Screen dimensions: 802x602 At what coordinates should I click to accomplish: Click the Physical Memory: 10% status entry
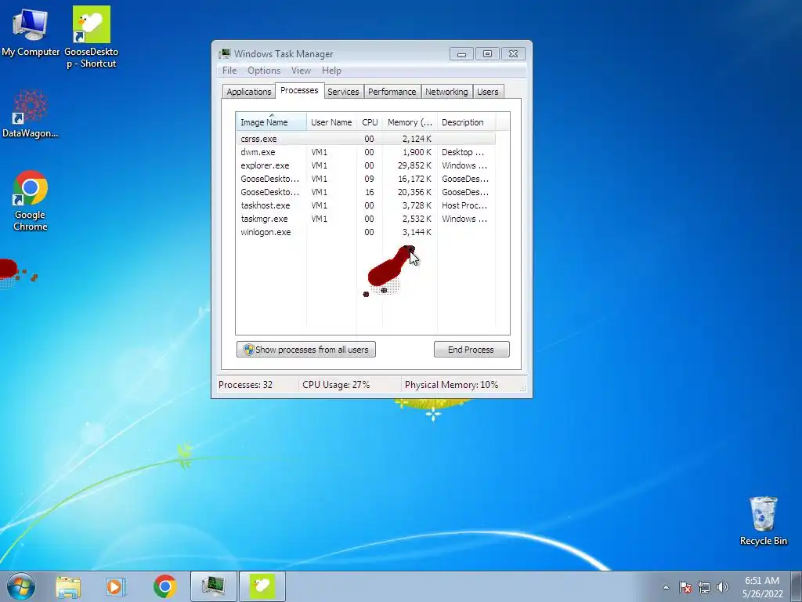[x=451, y=384]
